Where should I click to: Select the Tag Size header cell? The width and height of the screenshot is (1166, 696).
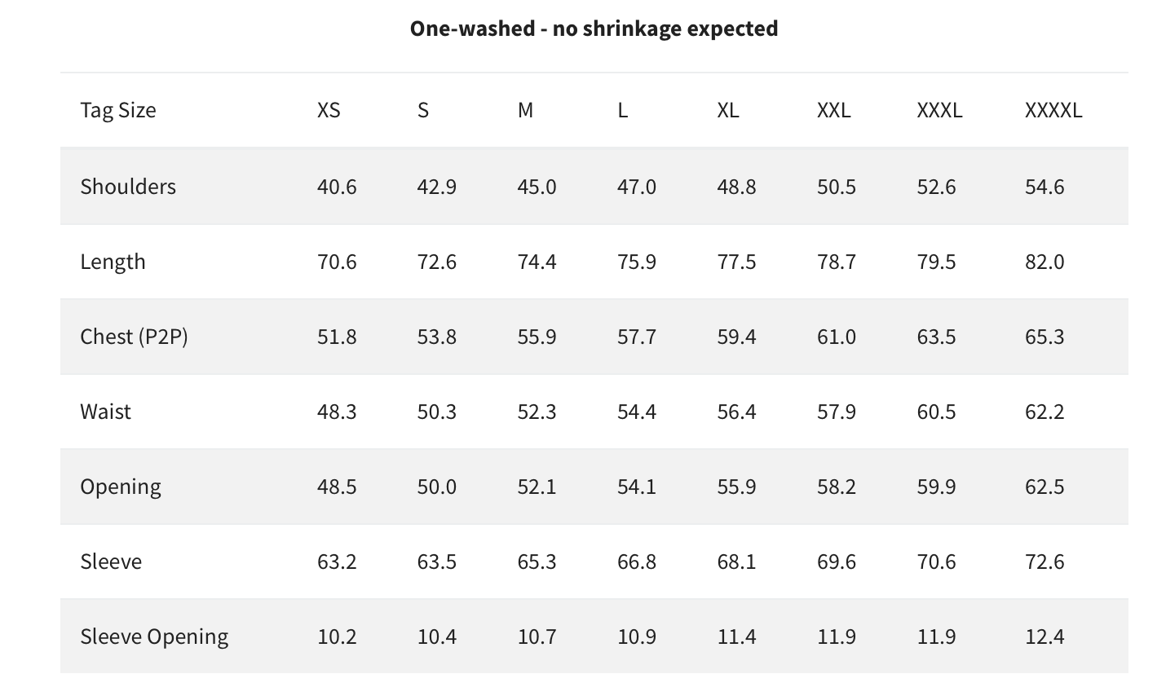click(x=118, y=110)
